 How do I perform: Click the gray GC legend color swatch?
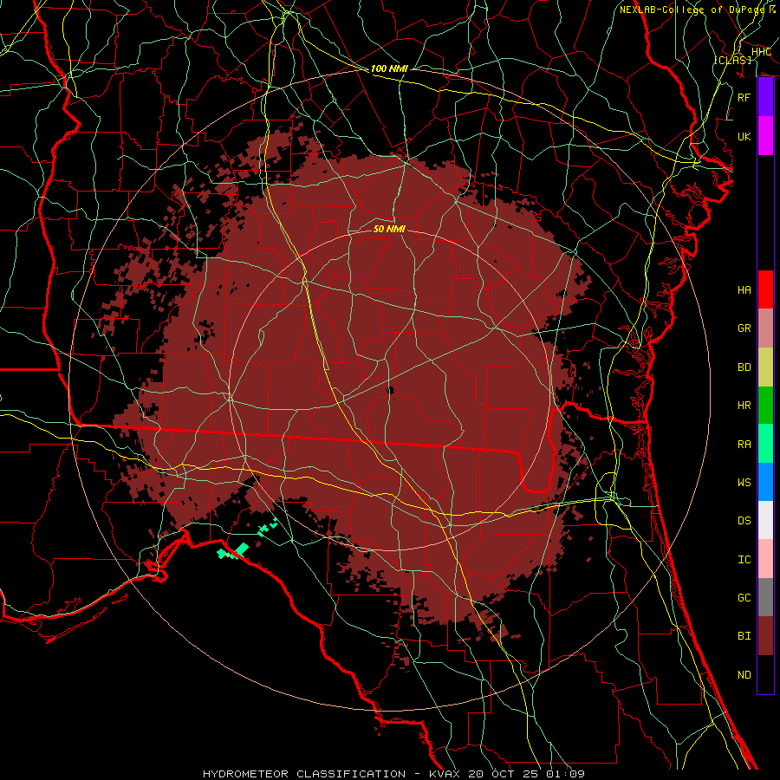(x=765, y=597)
